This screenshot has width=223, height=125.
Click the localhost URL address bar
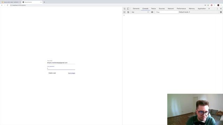107,5
